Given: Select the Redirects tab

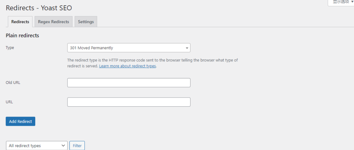Looking at the screenshot, I should click(x=20, y=21).
